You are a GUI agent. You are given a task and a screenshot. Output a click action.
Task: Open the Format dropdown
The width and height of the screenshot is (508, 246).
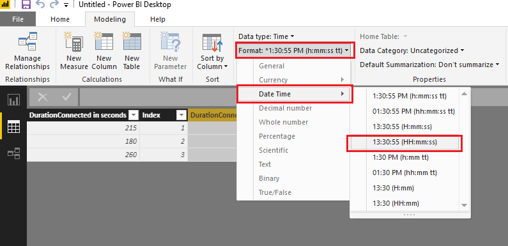(293, 50)
